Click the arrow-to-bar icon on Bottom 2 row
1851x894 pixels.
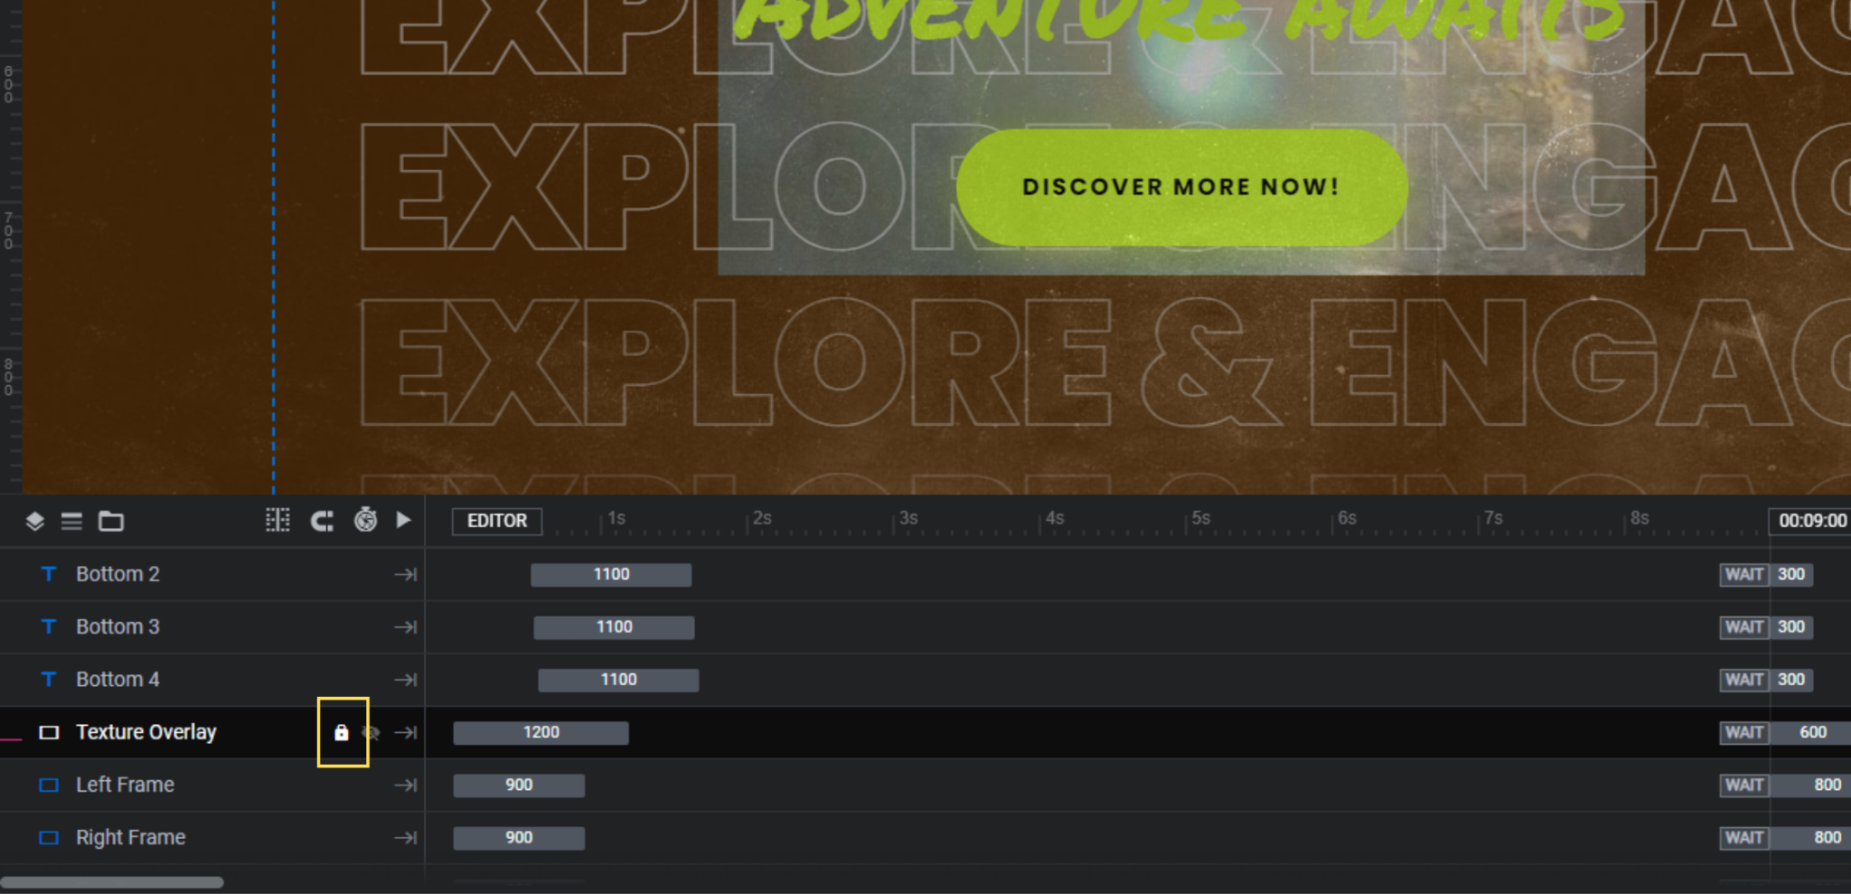coord(406,574)
